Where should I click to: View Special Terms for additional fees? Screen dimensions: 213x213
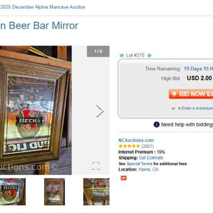pyautogui.click(x=140, y=163)
